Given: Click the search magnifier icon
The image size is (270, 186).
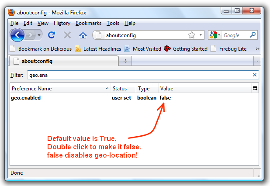Looking at the screenshot, I should point(253,35).
